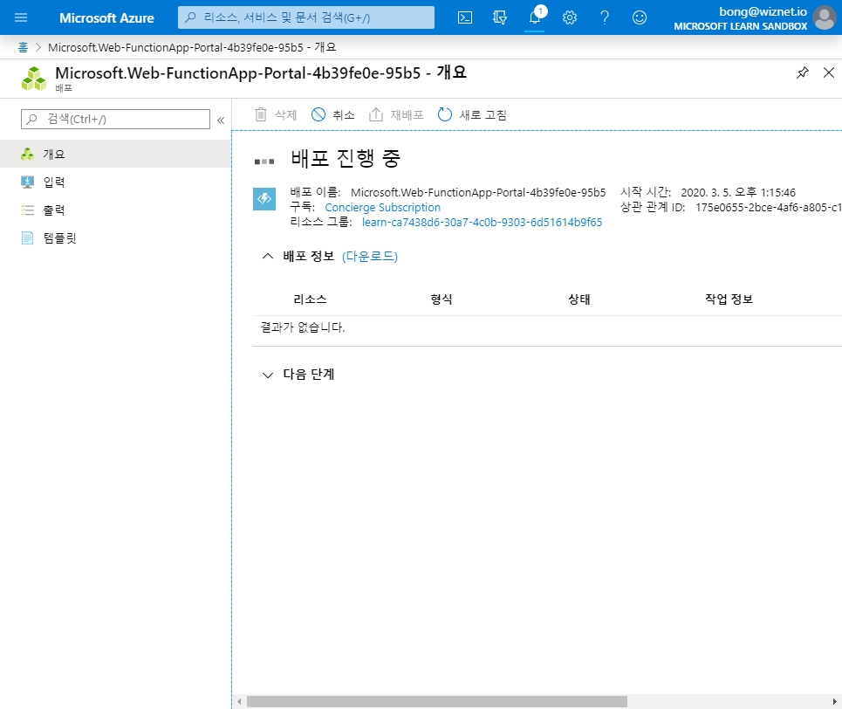Open the account avatar menu

pyautogui.click(x=825, y=17)
